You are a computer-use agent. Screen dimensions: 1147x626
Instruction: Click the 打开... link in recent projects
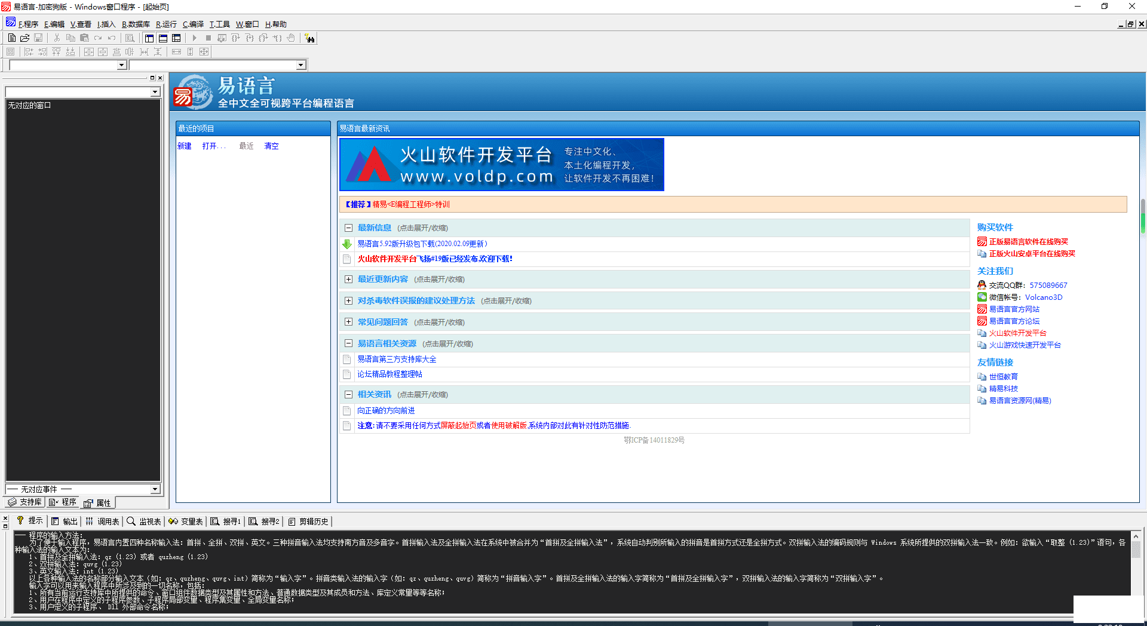coord(214,146)
